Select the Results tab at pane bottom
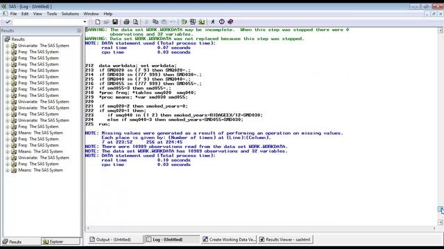Screen dimensions: 444x249 21,241
